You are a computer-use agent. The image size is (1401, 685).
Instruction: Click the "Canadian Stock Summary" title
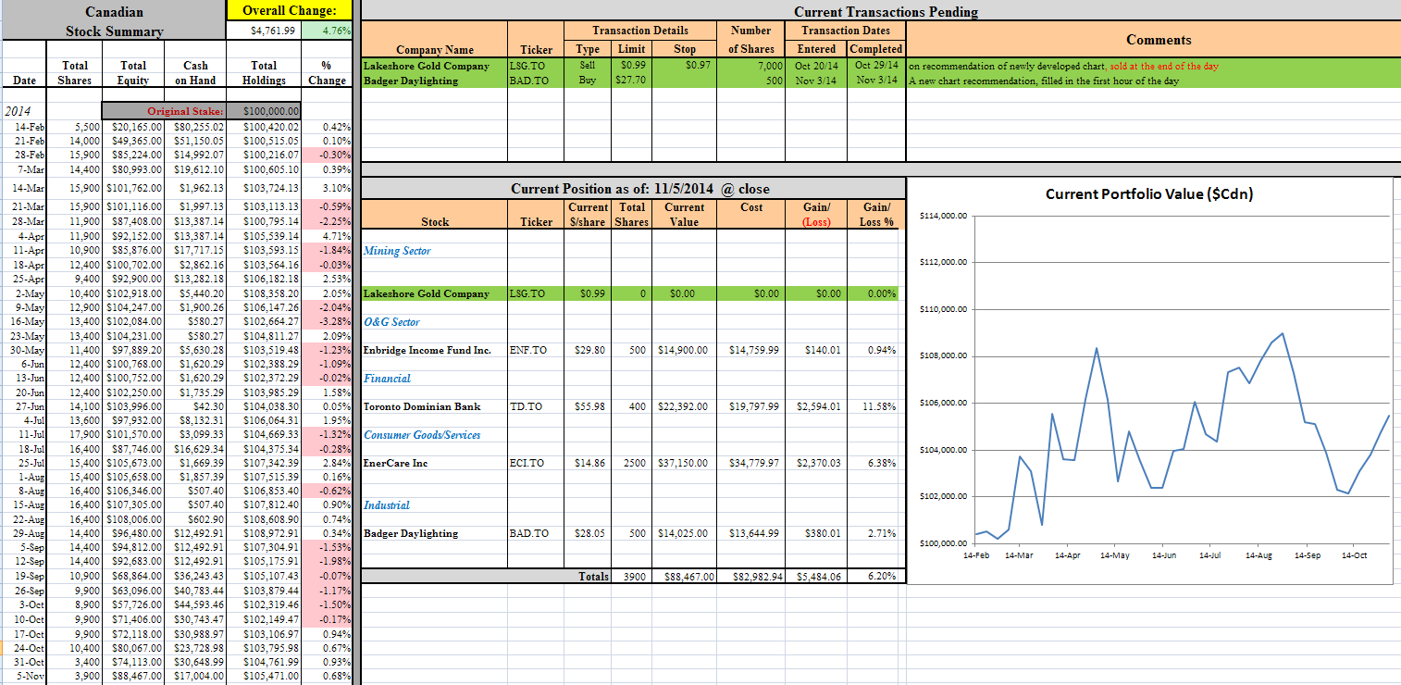(x=114, y=21)
